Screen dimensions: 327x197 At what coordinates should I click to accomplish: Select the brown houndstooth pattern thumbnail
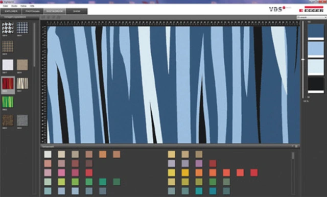(8, 46)
